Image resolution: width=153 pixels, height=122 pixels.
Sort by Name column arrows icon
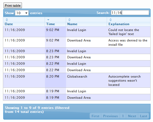click(x=69, y=20)
